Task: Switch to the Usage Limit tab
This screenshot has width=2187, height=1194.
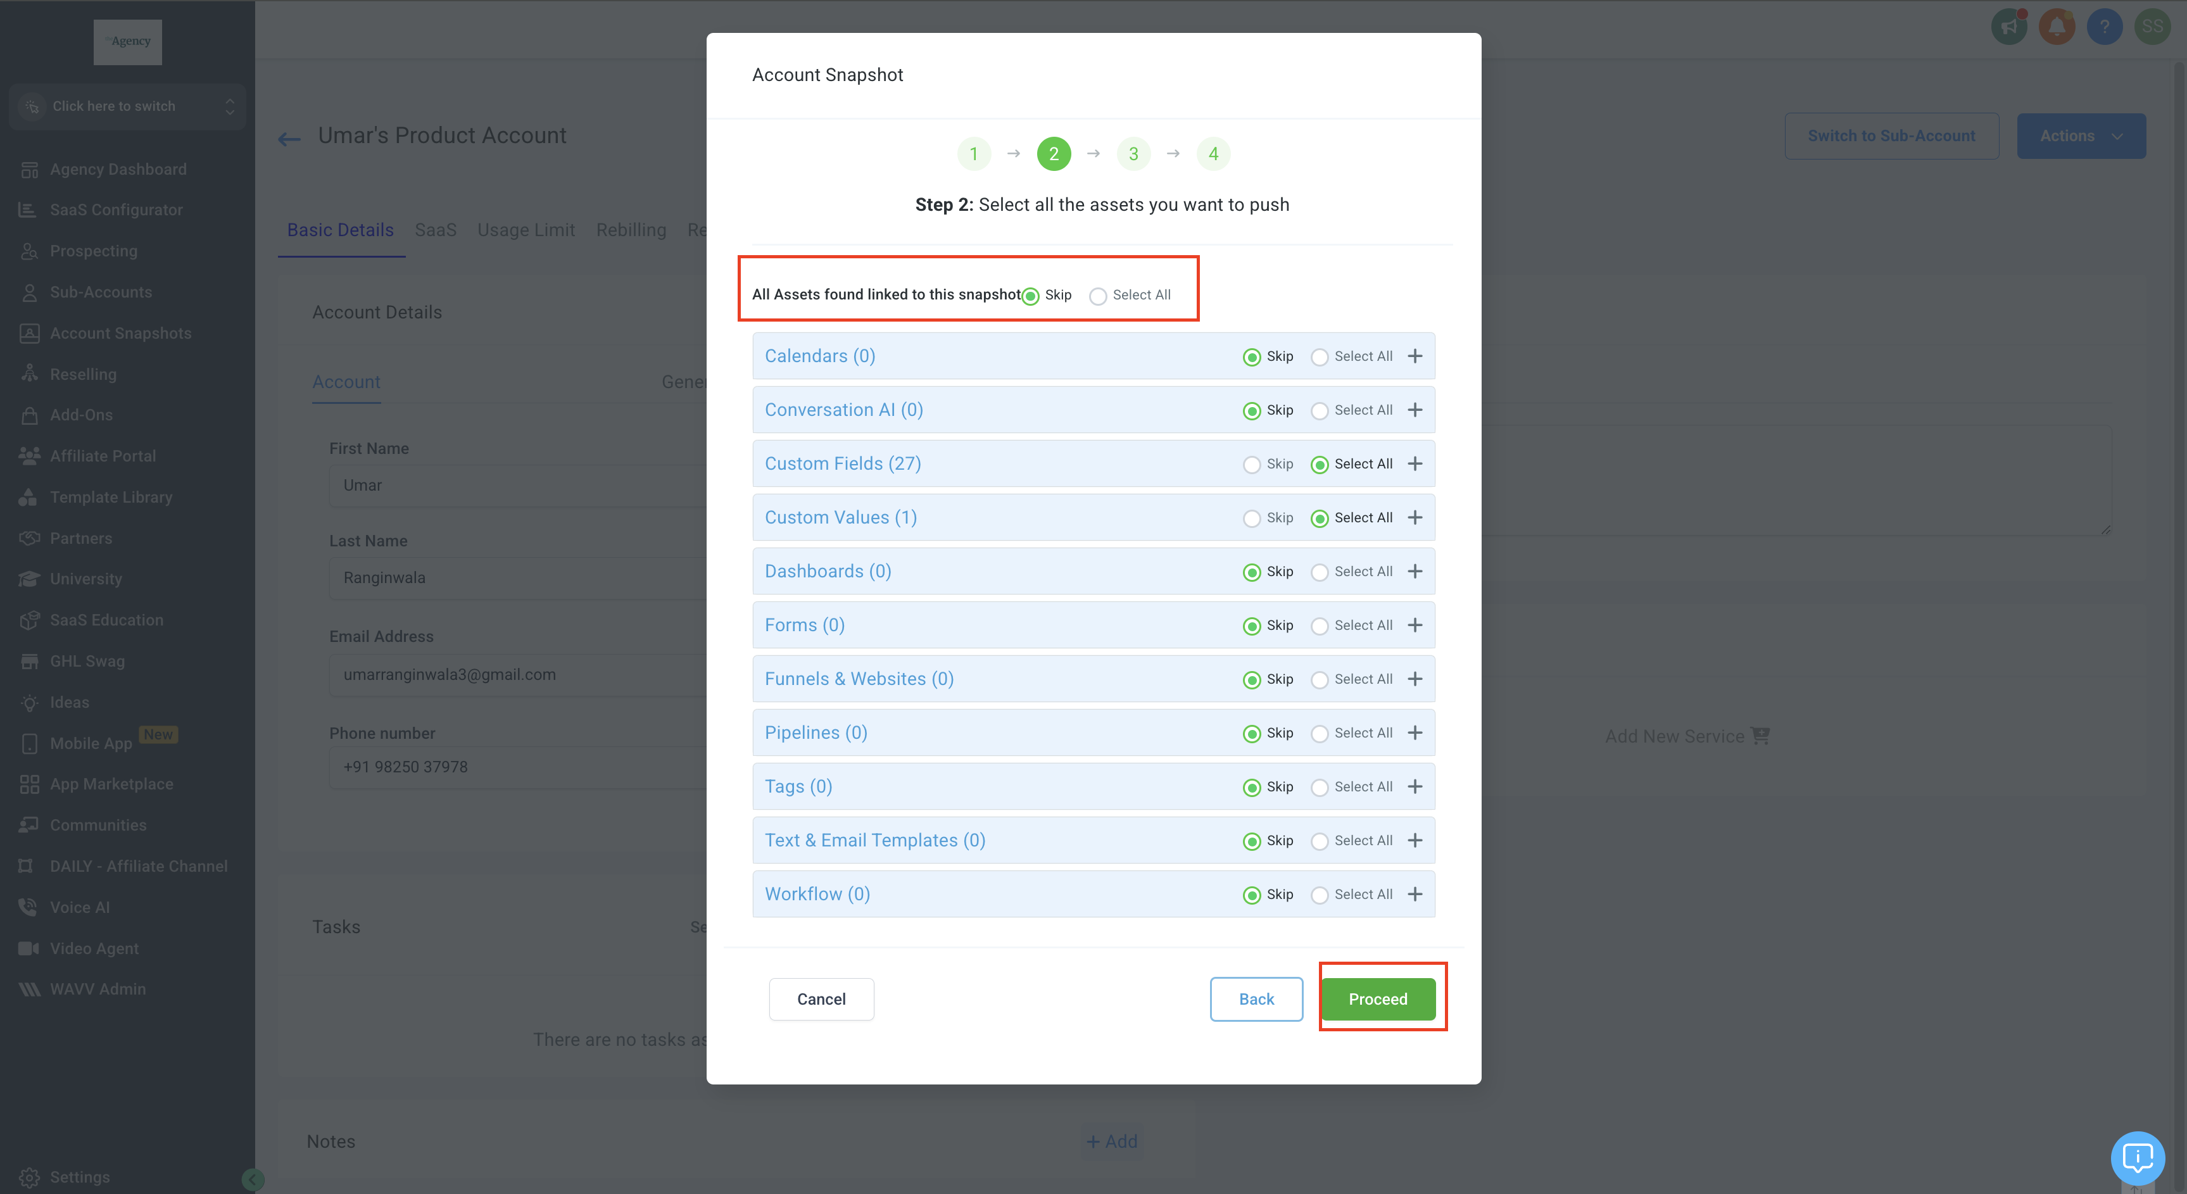Action: click(526, 230)
